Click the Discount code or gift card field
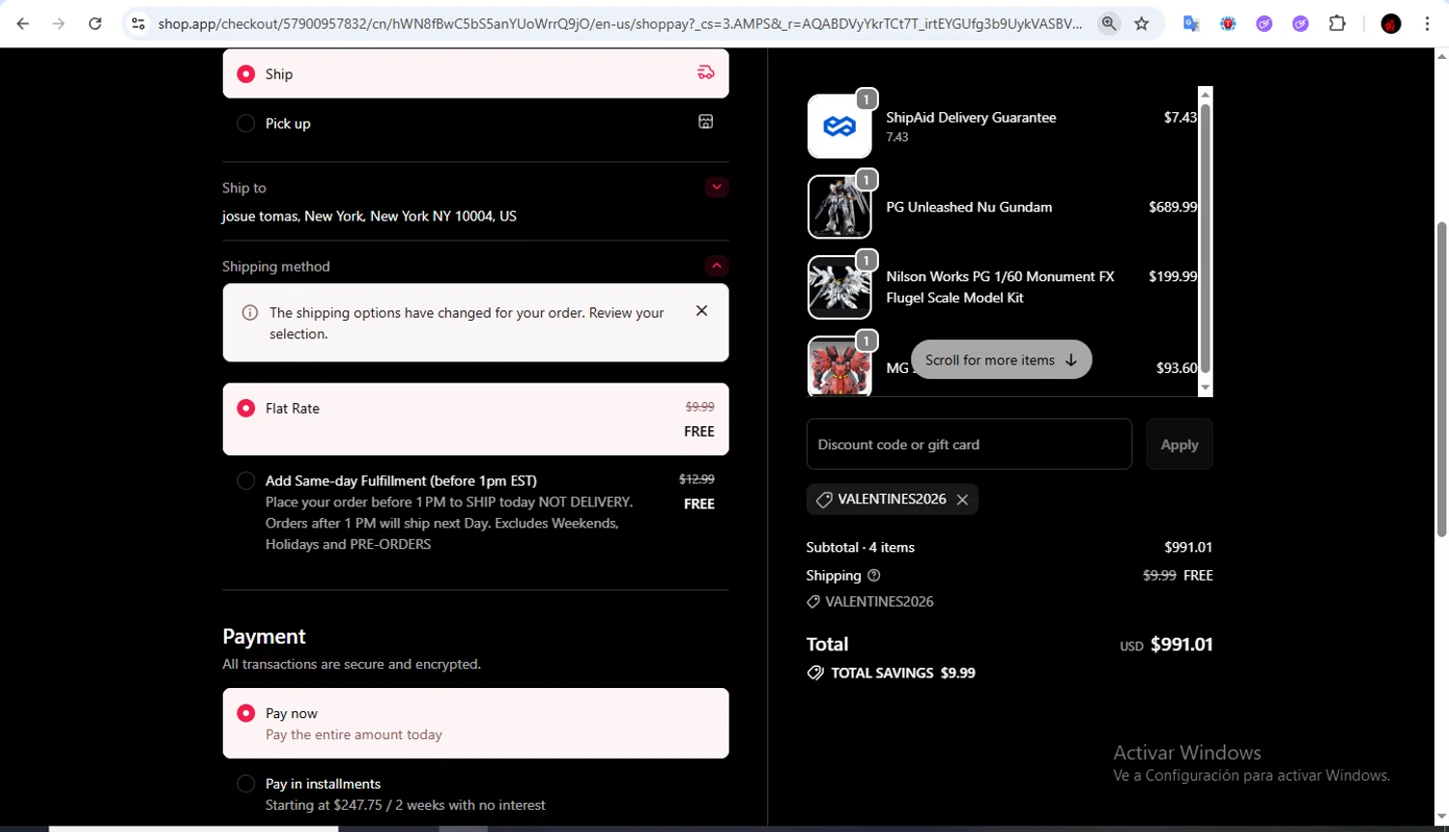1449x832 pixels. click(969, 445)
